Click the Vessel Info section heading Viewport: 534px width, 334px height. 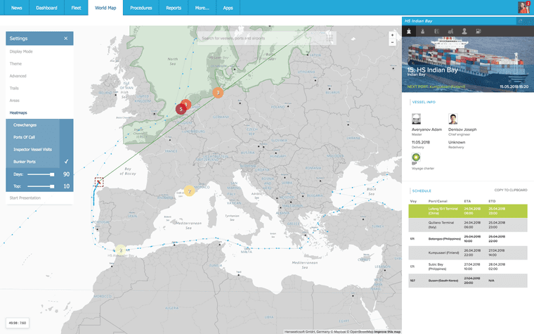click(424, 102)
